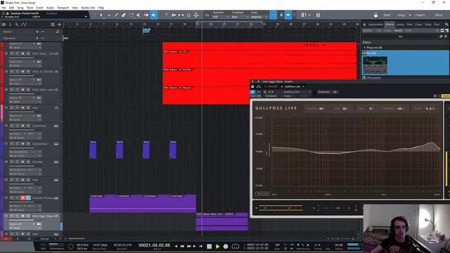Viewport: 450px width, 253px height.
Task: Switch to the Loops browser tab
Action: (400, 25)
